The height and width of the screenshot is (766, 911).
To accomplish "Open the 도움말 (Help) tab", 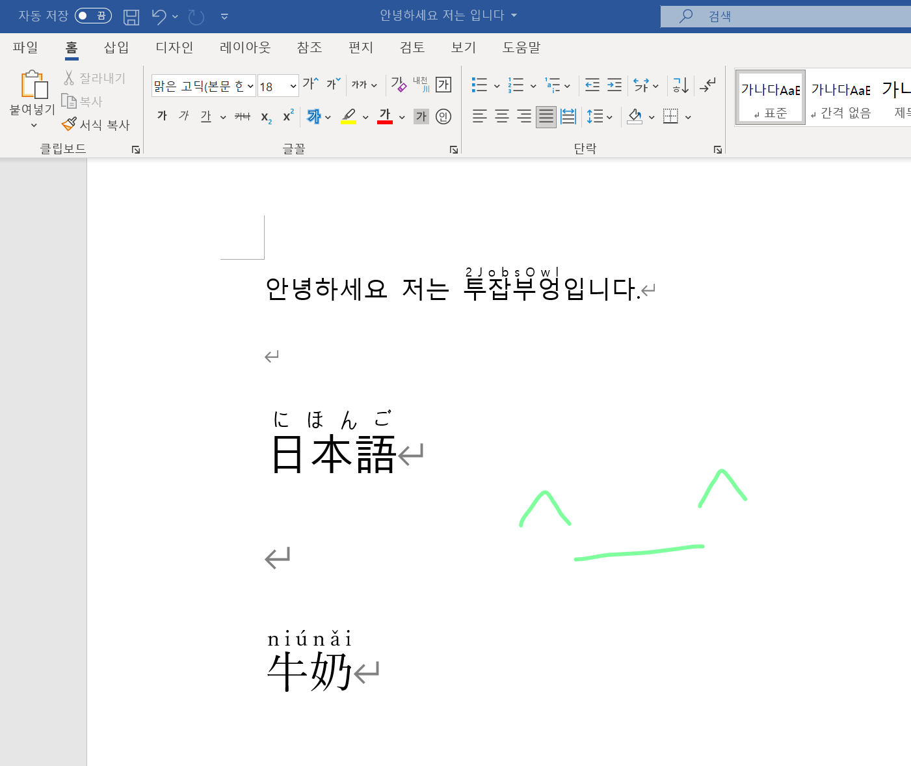I will [522, 48].
